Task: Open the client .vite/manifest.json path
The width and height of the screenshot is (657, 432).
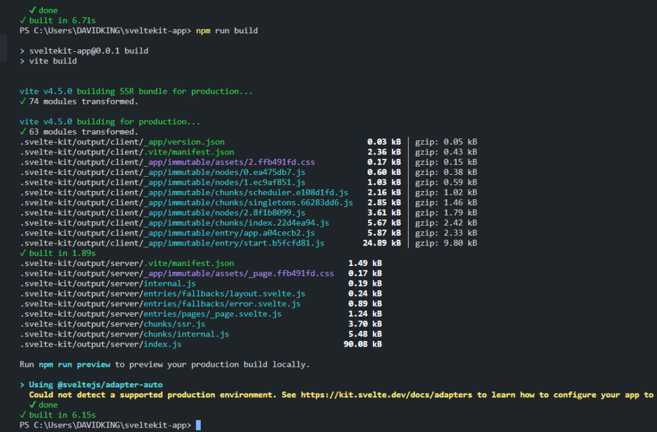Action: (x=126, y=152)
